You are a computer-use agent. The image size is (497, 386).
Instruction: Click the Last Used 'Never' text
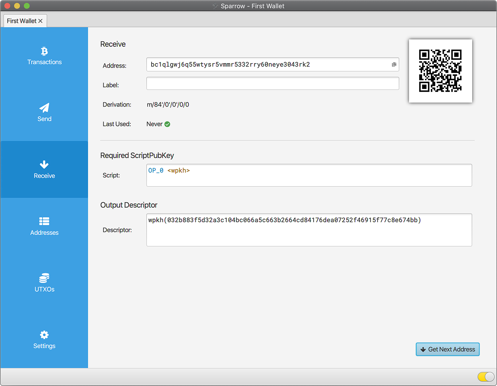click(x=154, y=124)
